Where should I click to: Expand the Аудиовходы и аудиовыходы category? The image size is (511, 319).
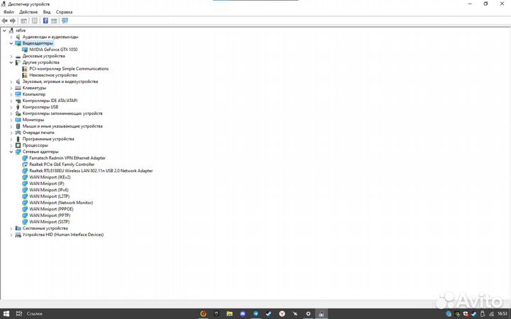[x=11, y=37]
